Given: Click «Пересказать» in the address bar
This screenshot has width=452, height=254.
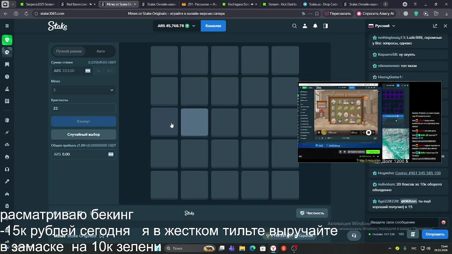Looking at the screenshot, I should click(x=338, y=13).
